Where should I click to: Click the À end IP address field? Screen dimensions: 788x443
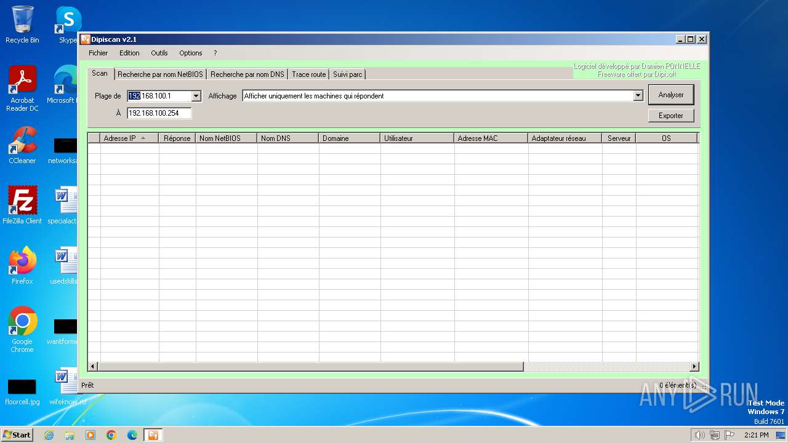point(159,113)
